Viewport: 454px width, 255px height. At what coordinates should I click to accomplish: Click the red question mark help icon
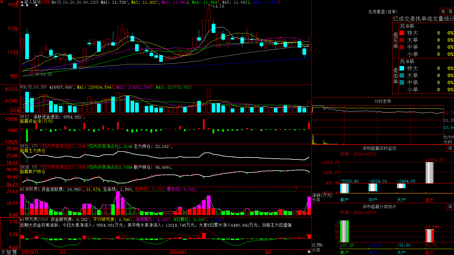coord(17,2)
